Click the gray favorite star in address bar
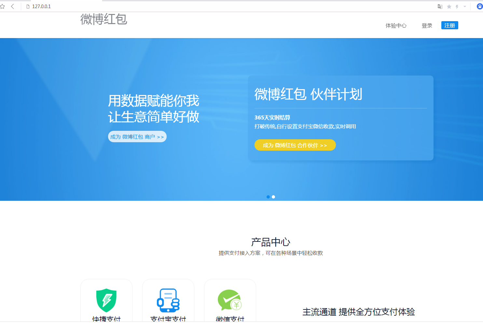Screen dimensions: 483x329 click(x=449, y=7)
